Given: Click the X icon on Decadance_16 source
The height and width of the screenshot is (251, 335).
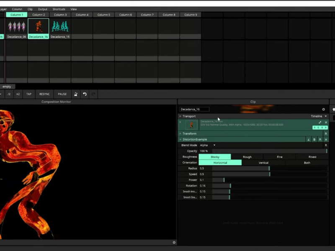Looking at the screenshot, I should pos(326,123).
